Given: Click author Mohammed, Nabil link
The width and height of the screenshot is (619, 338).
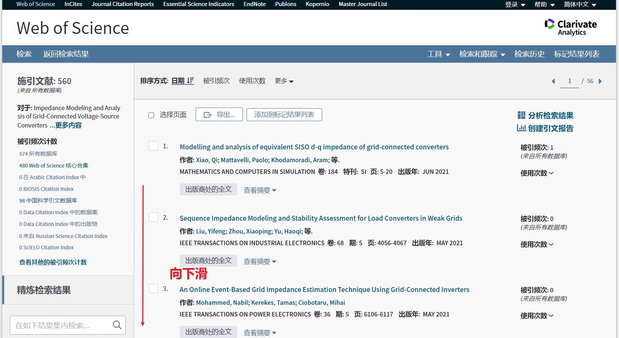Looking at the screenshot, I should (222, 303).
